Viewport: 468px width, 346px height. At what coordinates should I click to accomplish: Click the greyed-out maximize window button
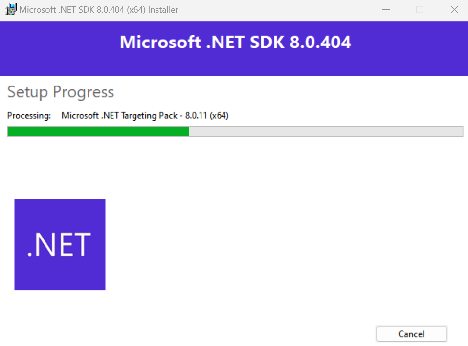coord(420,10)
